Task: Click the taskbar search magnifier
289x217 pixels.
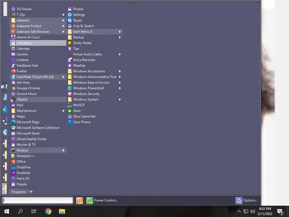Action: point(20,211)
